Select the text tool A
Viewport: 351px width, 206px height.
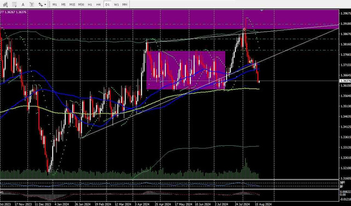pyautogui.click(x=23, y=4)
